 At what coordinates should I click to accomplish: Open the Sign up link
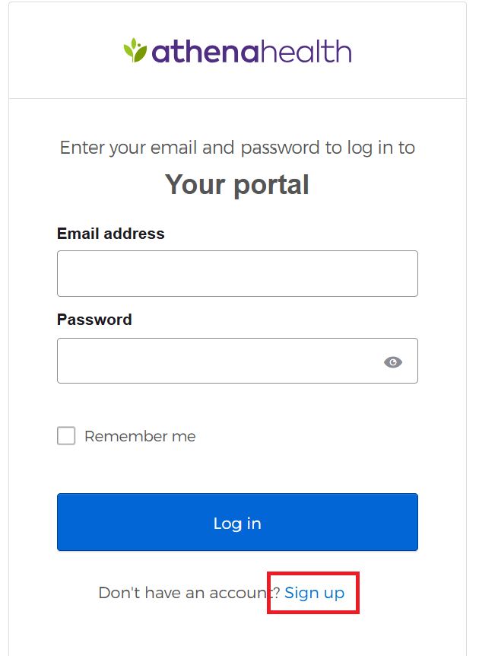coord(314,593)
